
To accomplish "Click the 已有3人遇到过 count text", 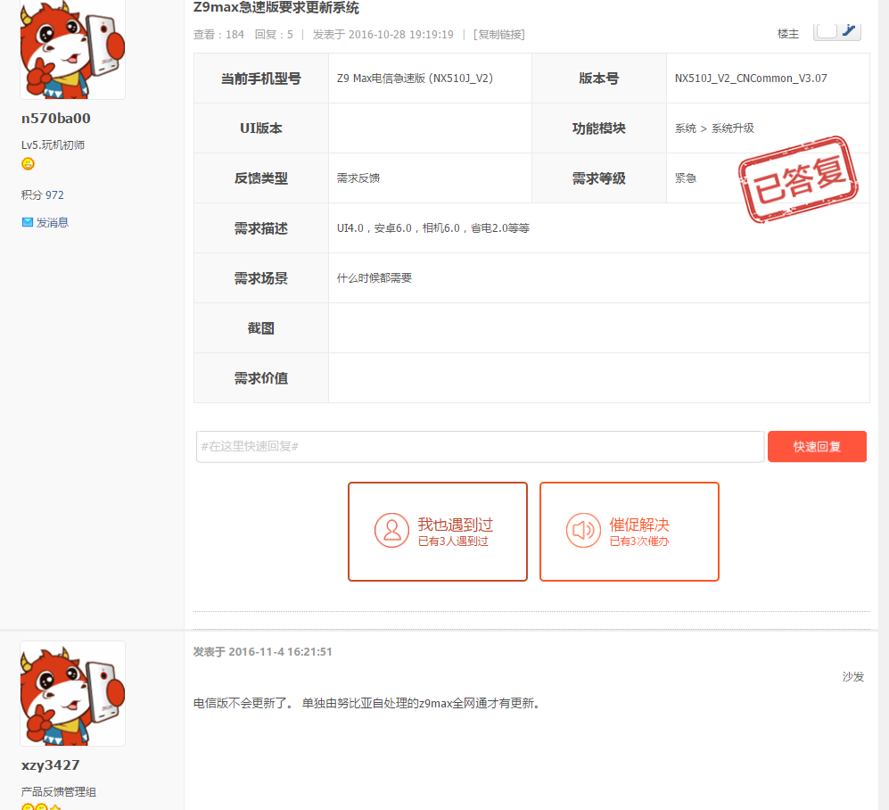I will tap(453, 541).
